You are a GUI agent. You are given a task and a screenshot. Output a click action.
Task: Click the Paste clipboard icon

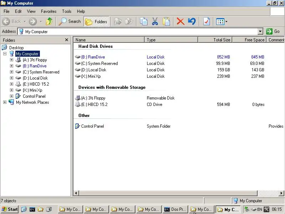[x=166, y=21]
